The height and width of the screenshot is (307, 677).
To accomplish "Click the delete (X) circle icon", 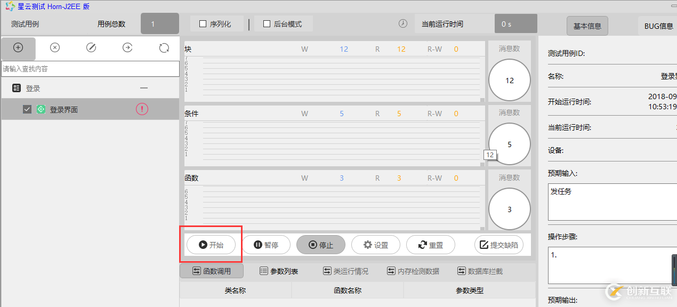I will [54, 47].
